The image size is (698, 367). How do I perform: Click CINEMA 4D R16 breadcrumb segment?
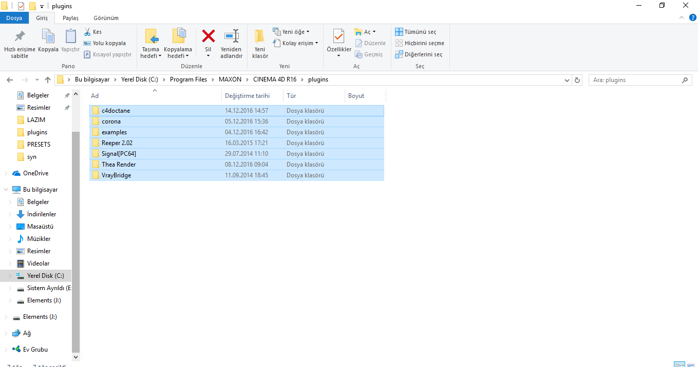coord(275,79)
